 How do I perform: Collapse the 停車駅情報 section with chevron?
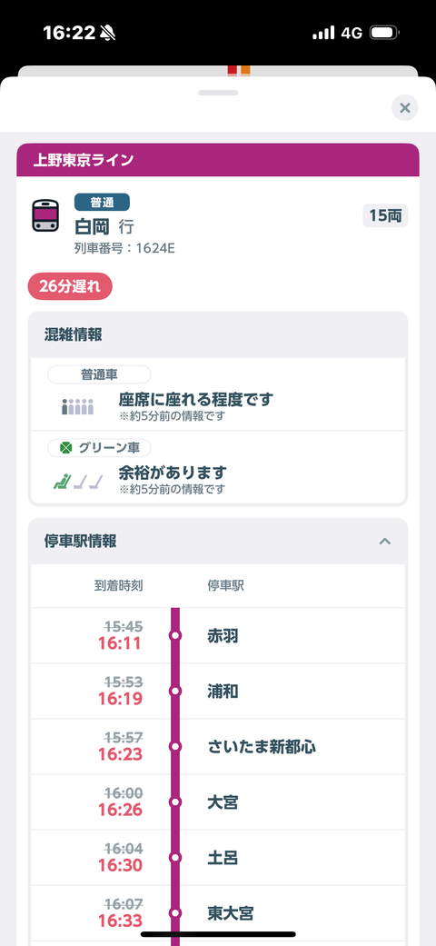pyautogui.click(x=385, y=542)
